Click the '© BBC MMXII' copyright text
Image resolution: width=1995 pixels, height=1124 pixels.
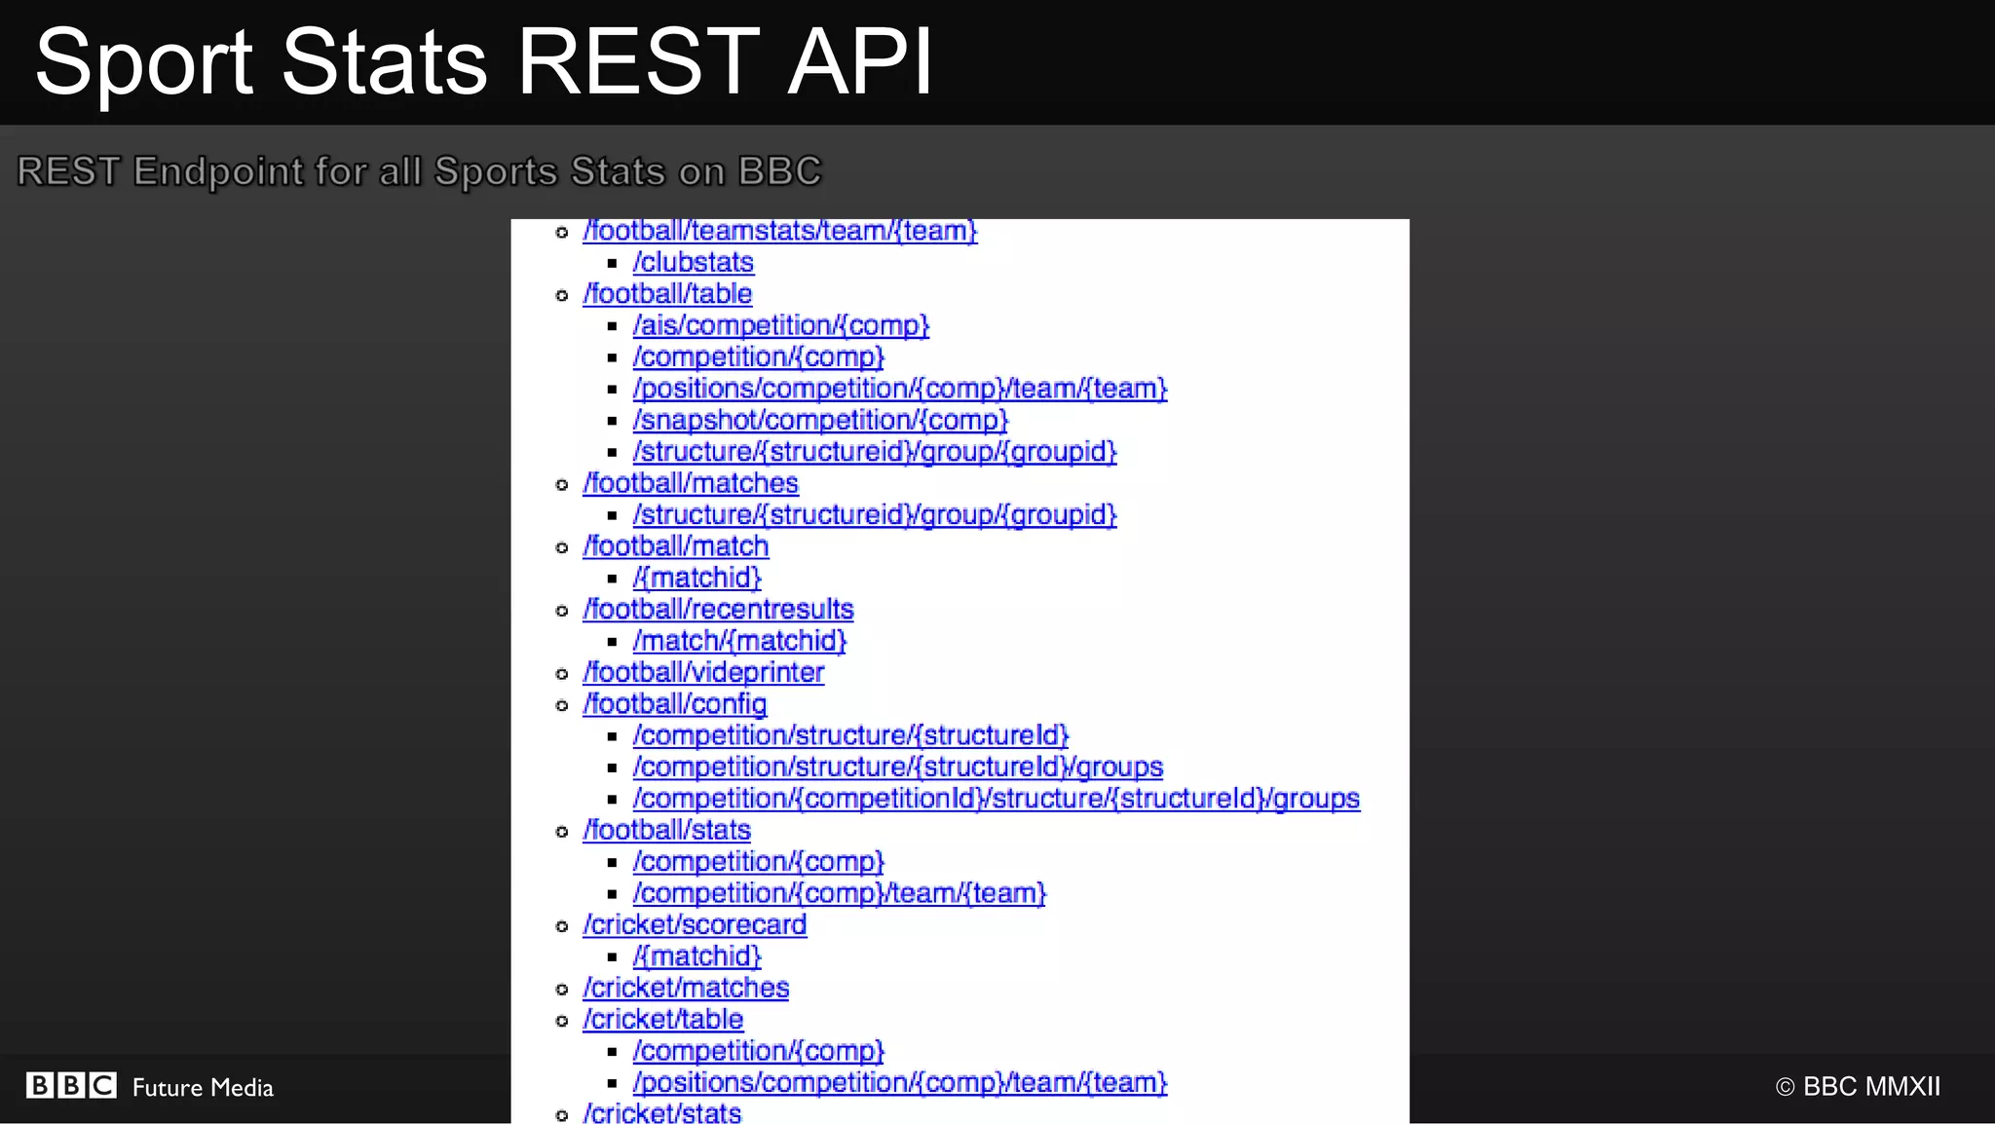[1858, 1087]
